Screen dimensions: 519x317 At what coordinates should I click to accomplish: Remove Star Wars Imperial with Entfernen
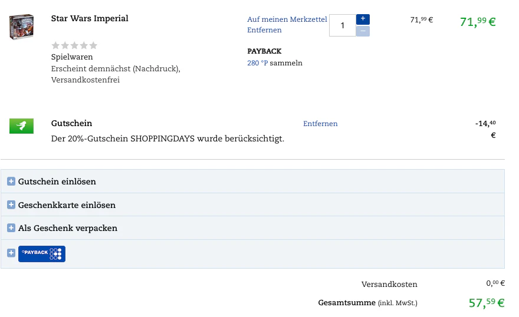point(264,30)
